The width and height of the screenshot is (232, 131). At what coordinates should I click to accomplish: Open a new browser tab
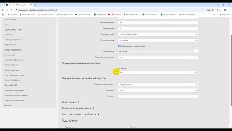tap(35, 5)
